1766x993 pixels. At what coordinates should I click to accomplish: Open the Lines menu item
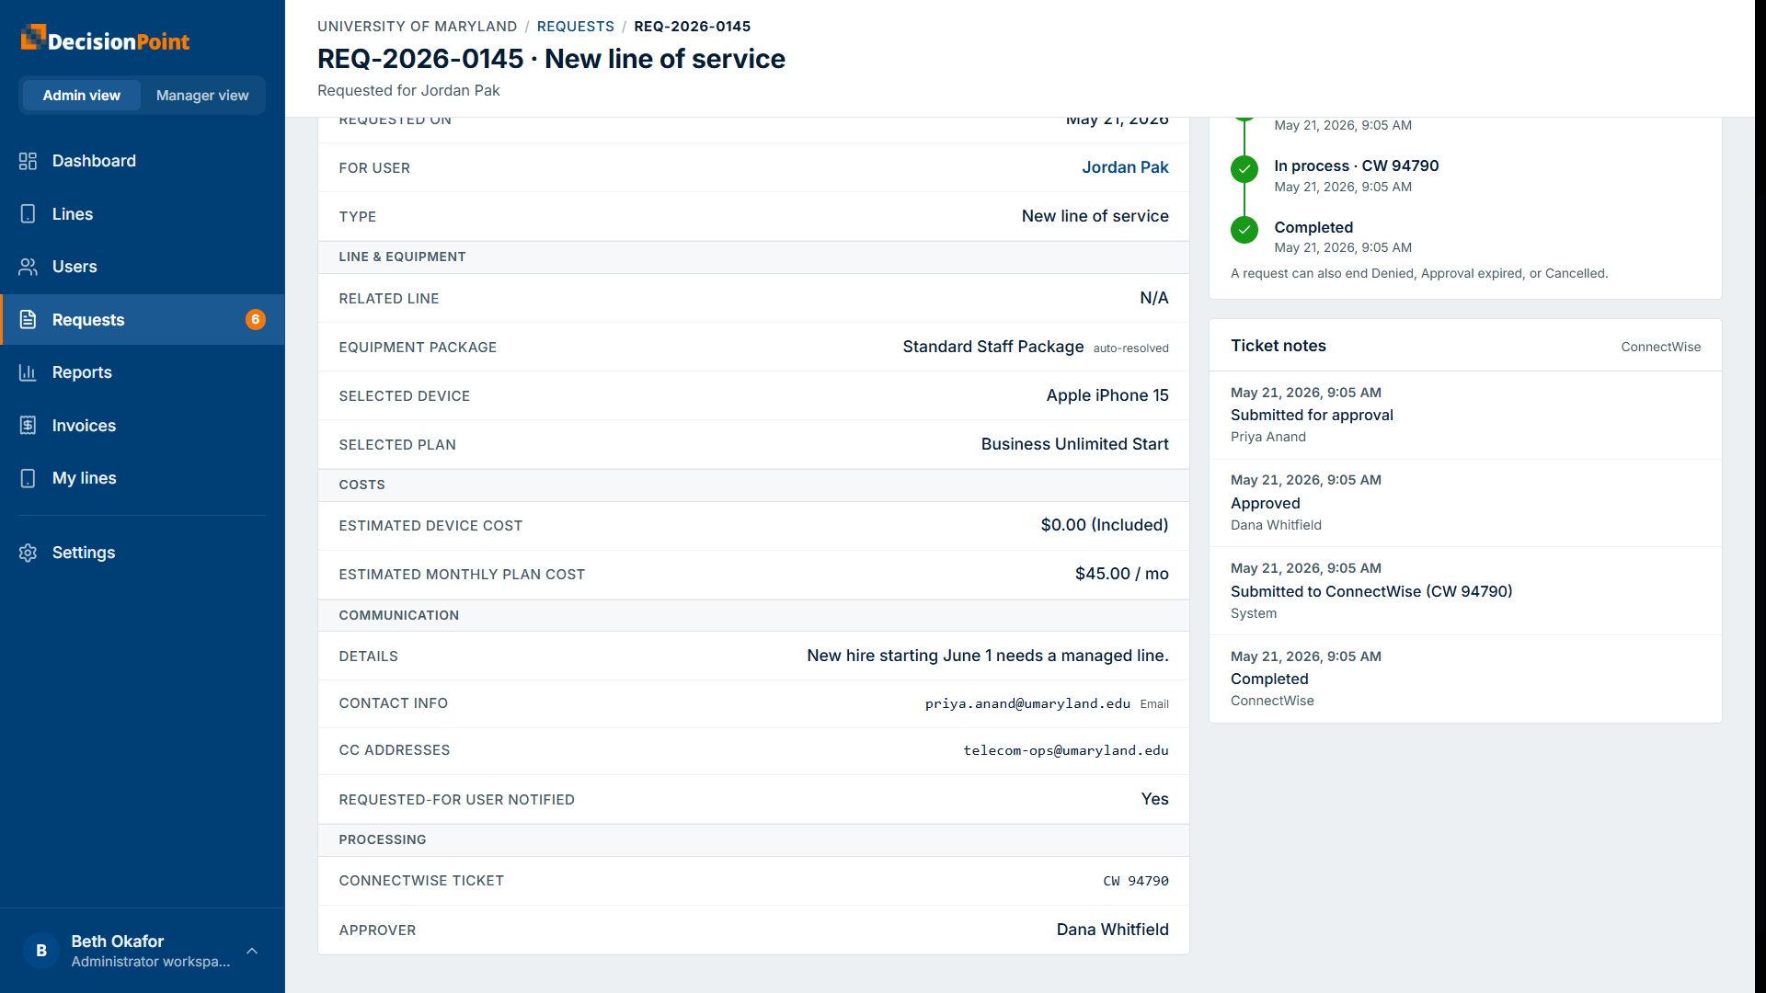(x=143, y=214)
